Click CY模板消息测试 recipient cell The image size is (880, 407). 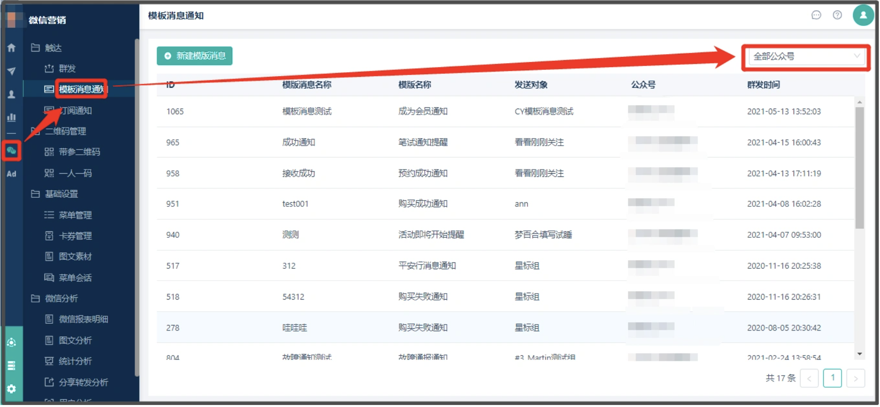[544, 111]
